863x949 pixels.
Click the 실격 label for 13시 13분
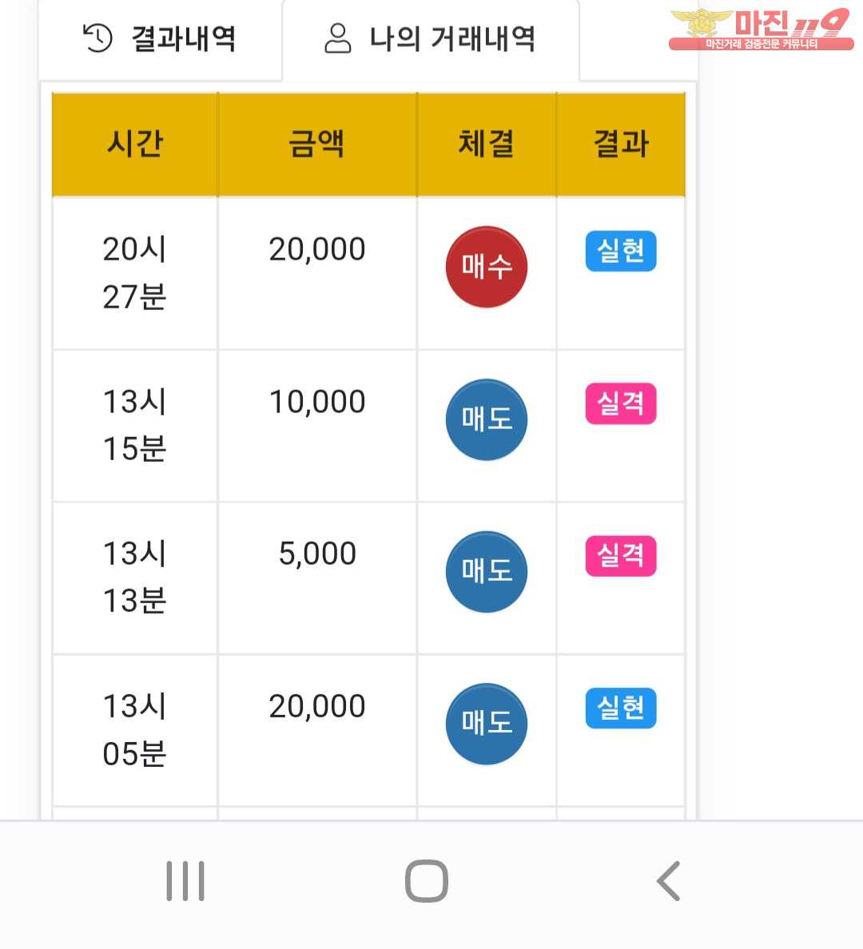[x=621, y=555]
